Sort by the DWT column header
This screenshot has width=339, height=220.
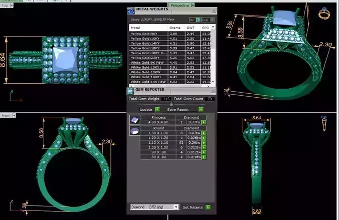[193, 28]
